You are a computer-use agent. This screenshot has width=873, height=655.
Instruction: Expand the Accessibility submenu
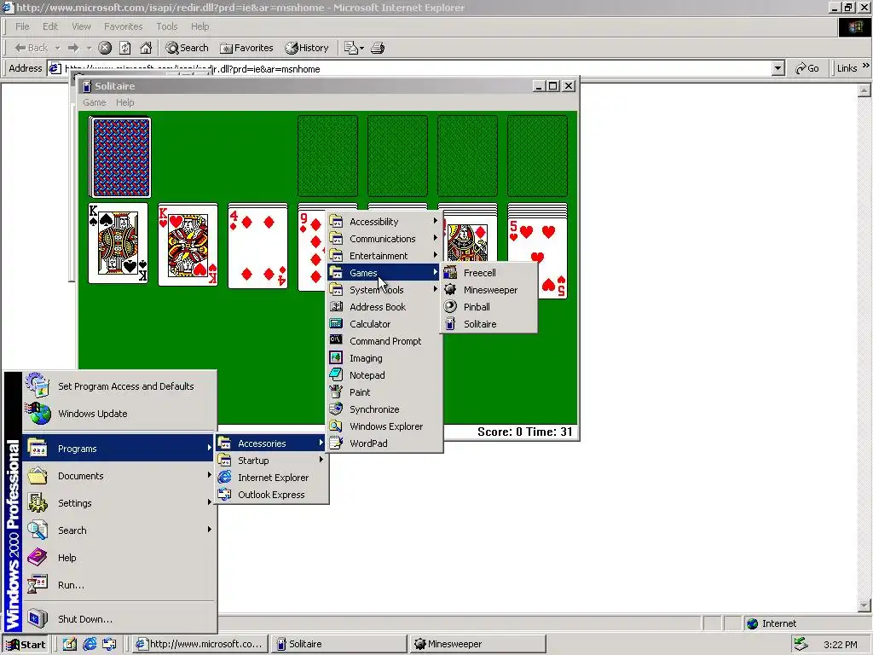[x=384, y=222]
